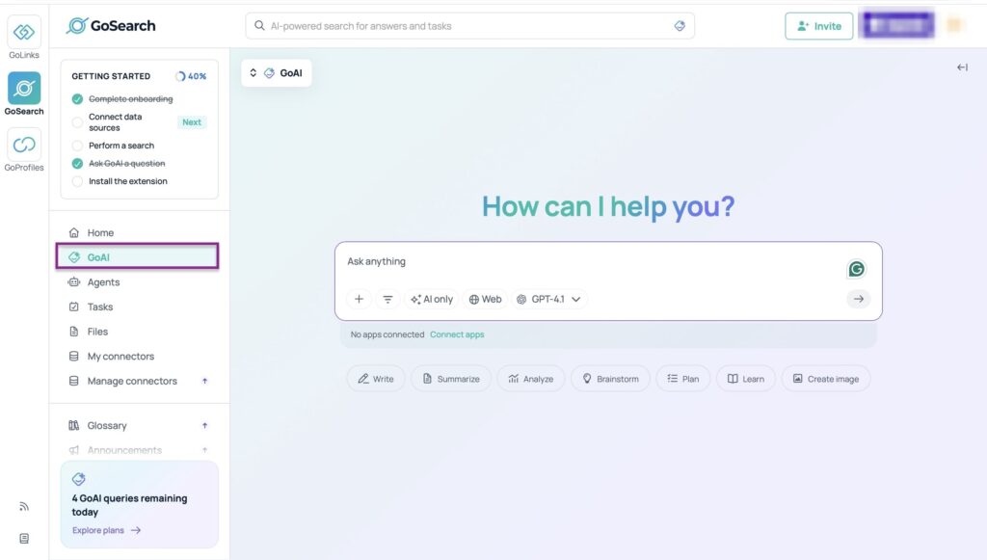The width and height of the screenshot is (987, 560).
Task: Click inside the Ask anything input field
Action: click(482, 261)
